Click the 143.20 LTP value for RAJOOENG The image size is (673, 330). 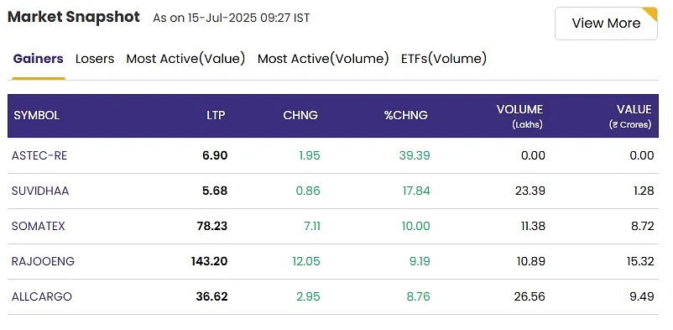pos(210,261)
